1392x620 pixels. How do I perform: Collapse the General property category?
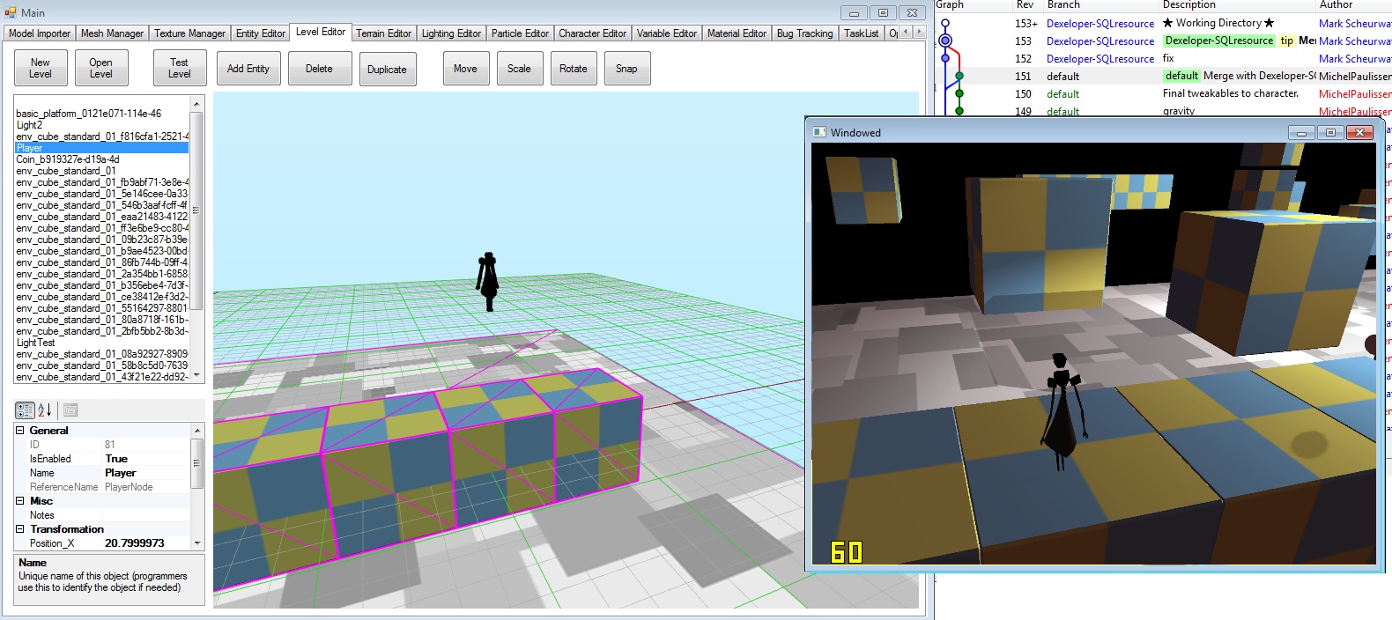[20, 431]
